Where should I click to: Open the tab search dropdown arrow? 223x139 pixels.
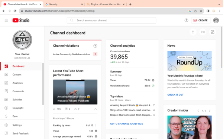219,4
